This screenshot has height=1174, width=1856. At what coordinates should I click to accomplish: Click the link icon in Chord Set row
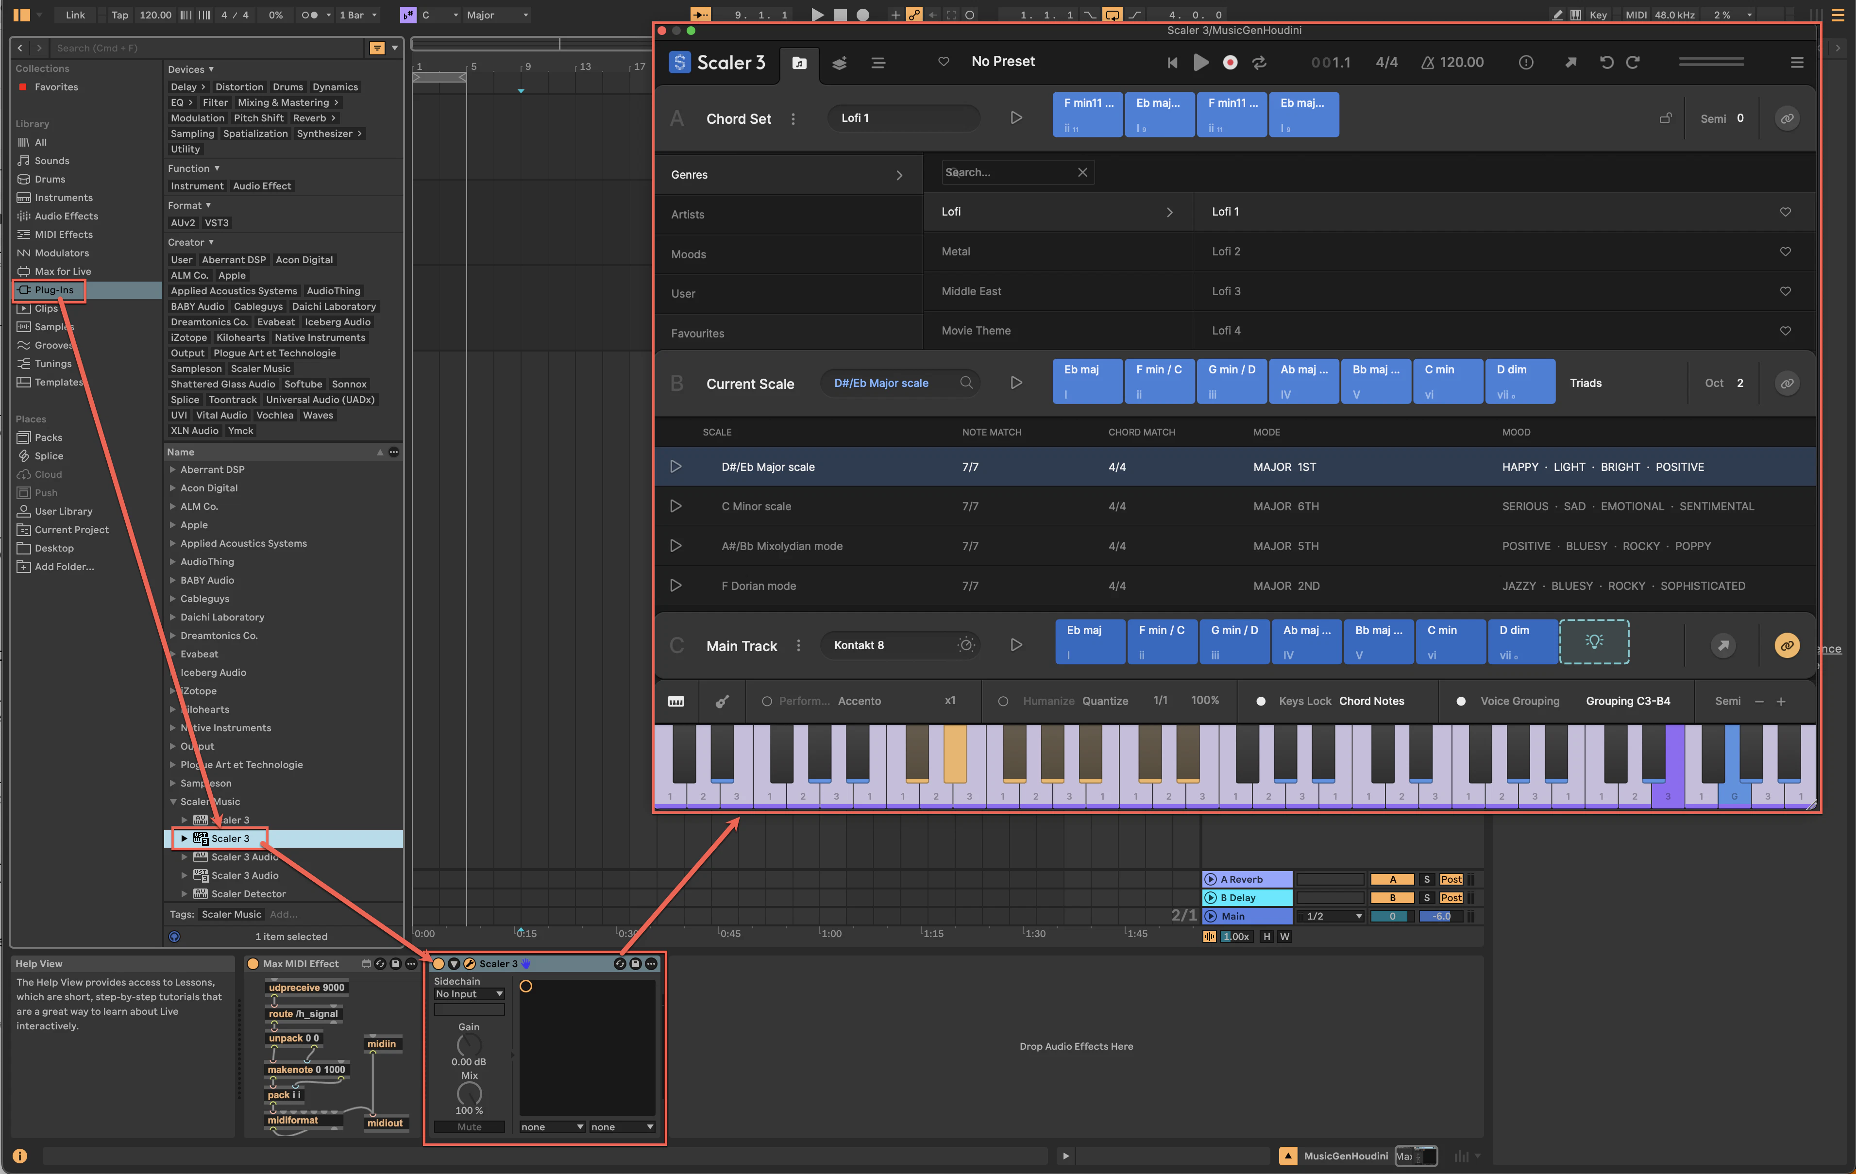click(1787, 118)
